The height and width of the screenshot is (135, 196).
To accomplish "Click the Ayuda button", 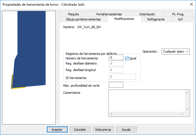I will 126,130.
